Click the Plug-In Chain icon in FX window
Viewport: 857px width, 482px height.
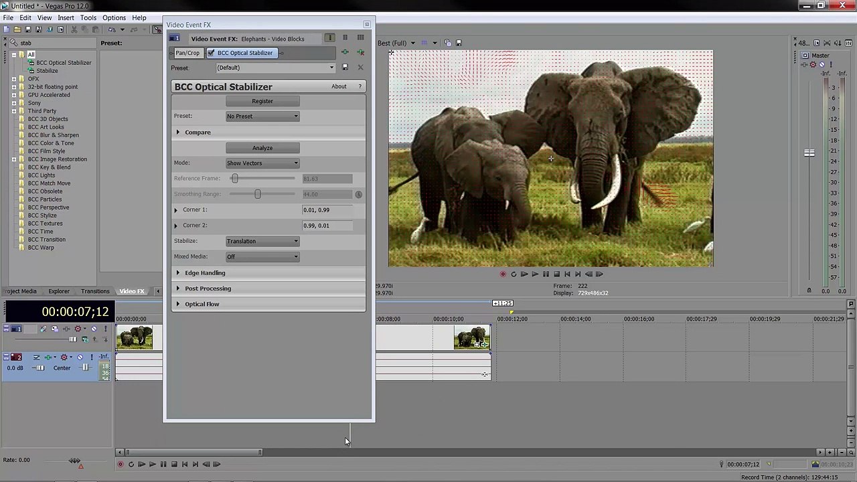tap(345, 52)
